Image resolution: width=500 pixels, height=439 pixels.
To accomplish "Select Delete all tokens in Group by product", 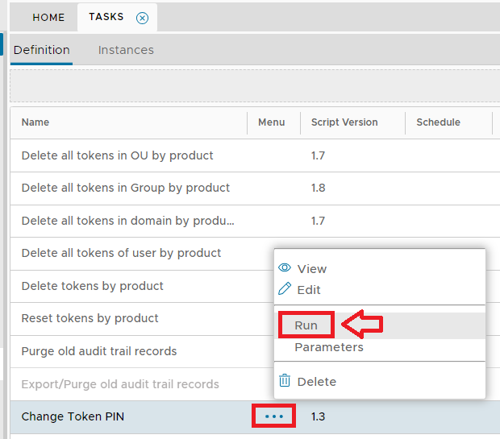I will (125, 188).
